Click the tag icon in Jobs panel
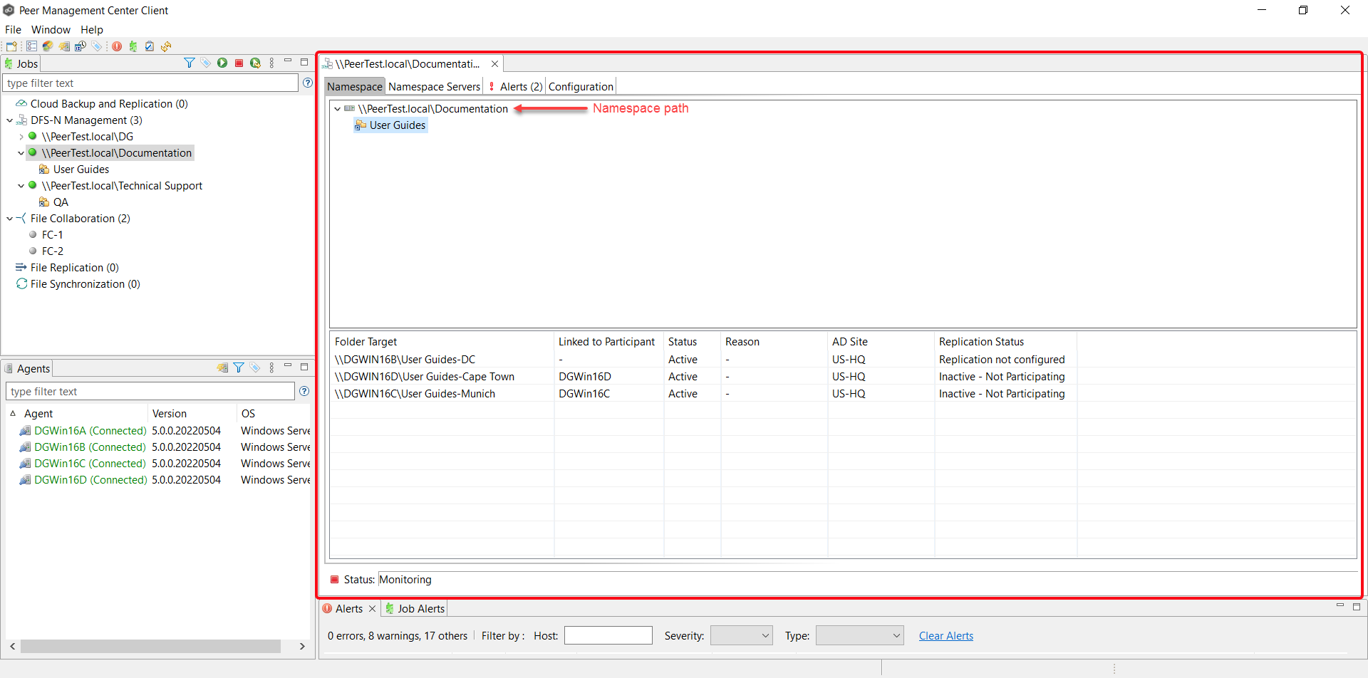Screen dimensions: 1368x678 206,63
